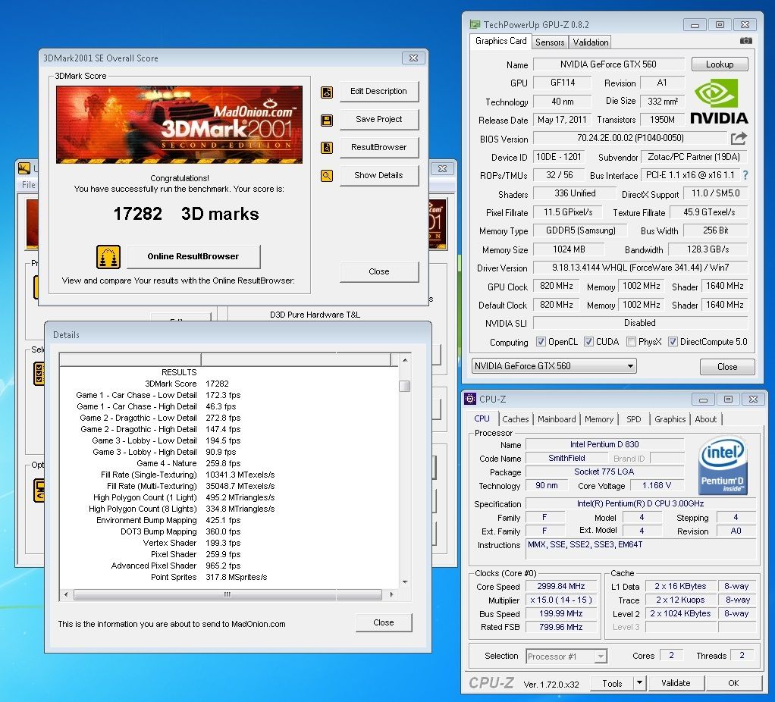Click the Core Speed 2999.84 MHz value
775x702 pixels.
coord(561,587)
